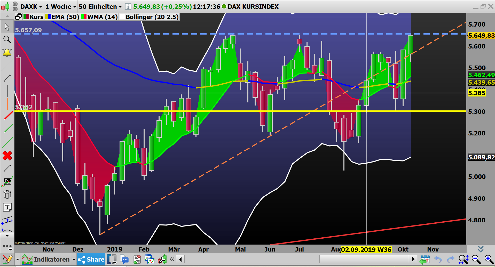The width and height of the screenshot is (495, 267).
Task: Click the red X delete-drawings tool
Action: click(7, 155)
